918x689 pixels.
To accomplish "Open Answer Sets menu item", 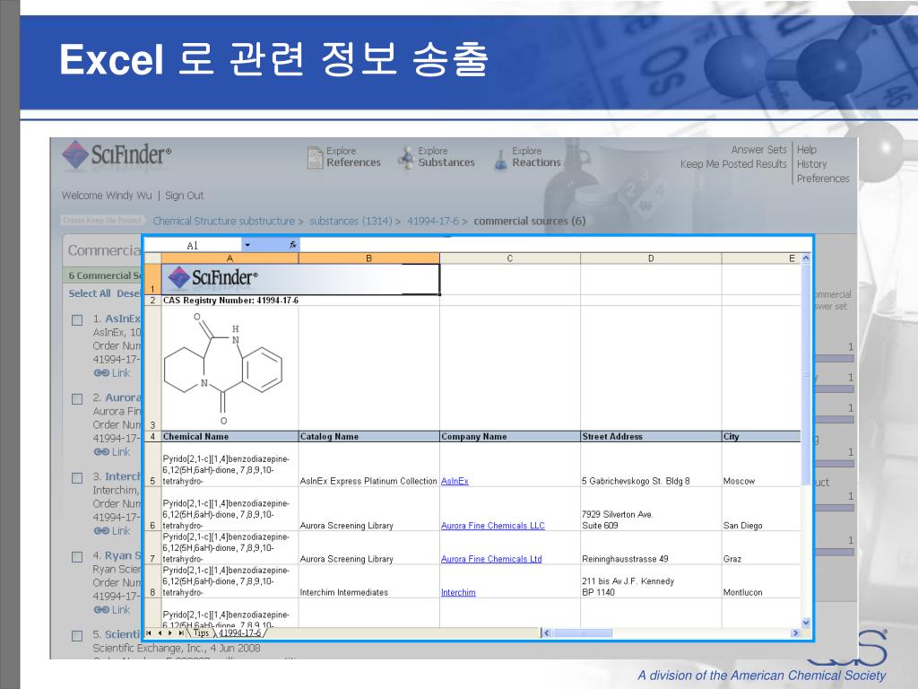I will tap(758, 150).
